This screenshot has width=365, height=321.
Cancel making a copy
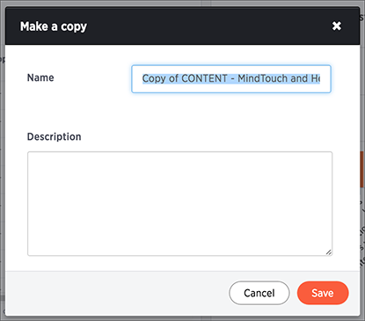point(259,293)
